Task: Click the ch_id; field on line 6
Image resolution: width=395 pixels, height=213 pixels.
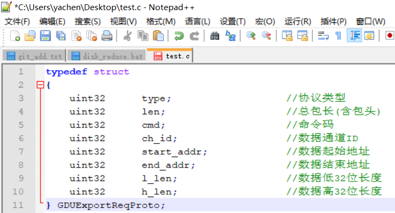Action: 159,138
